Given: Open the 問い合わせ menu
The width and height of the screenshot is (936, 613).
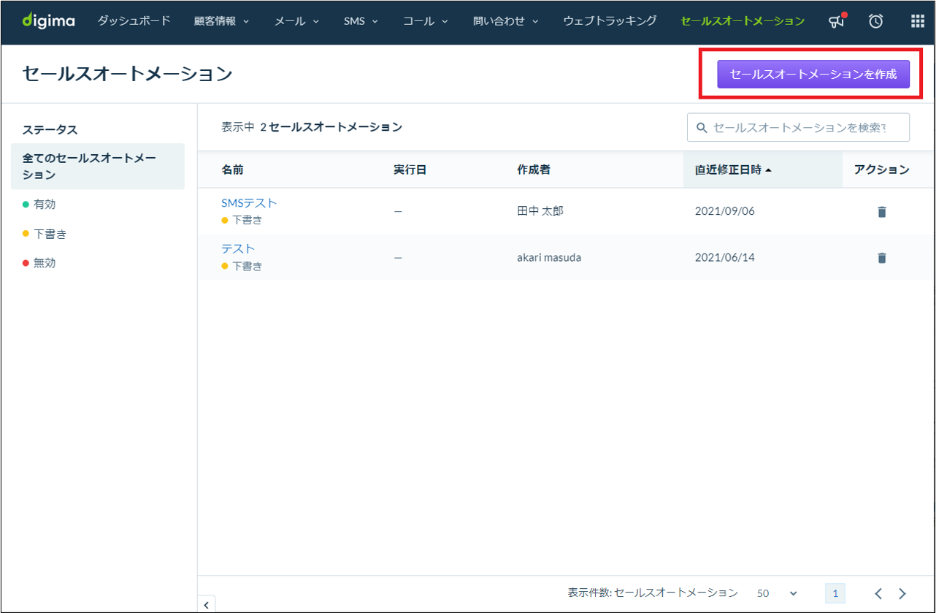Looking at the screenshot, I should 505,21.
